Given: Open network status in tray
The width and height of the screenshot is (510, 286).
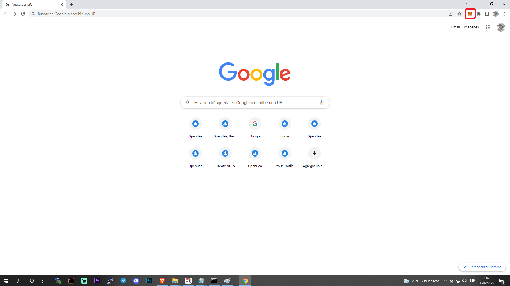Looking at the screenshot, I should [x=458, y=281].
